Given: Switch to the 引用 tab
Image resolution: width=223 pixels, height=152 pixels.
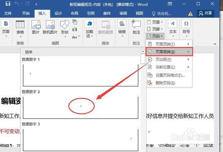Looking at the screenshot, I should 91,13.
